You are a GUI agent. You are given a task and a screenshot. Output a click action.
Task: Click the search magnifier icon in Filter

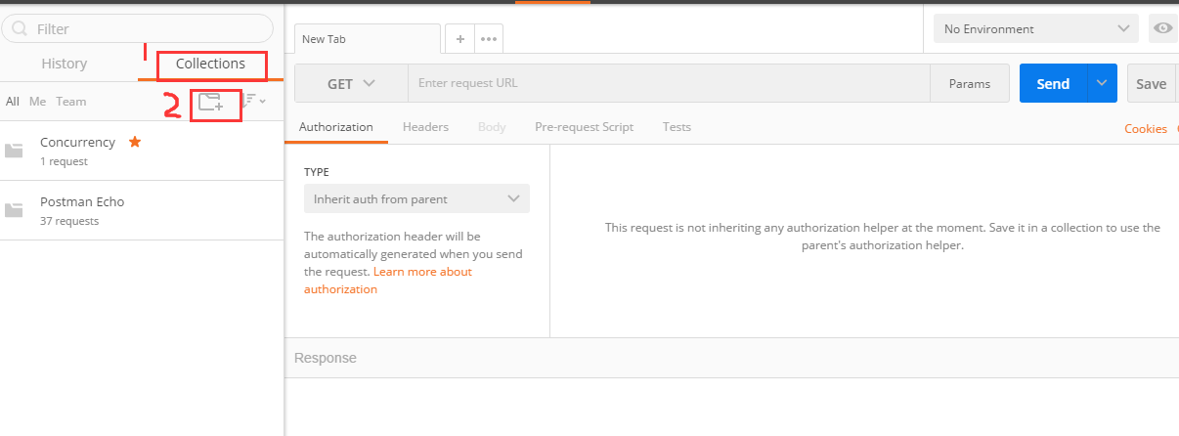click(20, 28)
